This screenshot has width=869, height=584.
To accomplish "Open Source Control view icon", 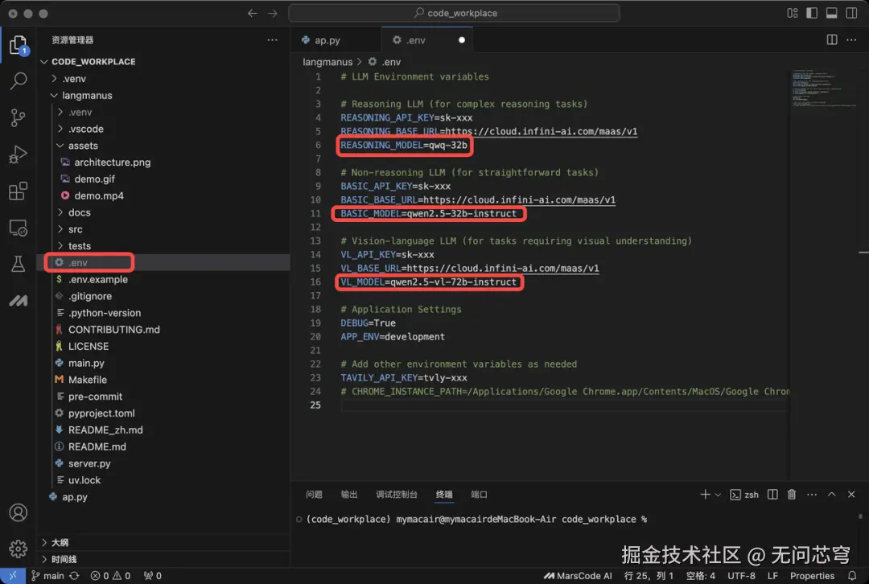I will click(18, 117).
